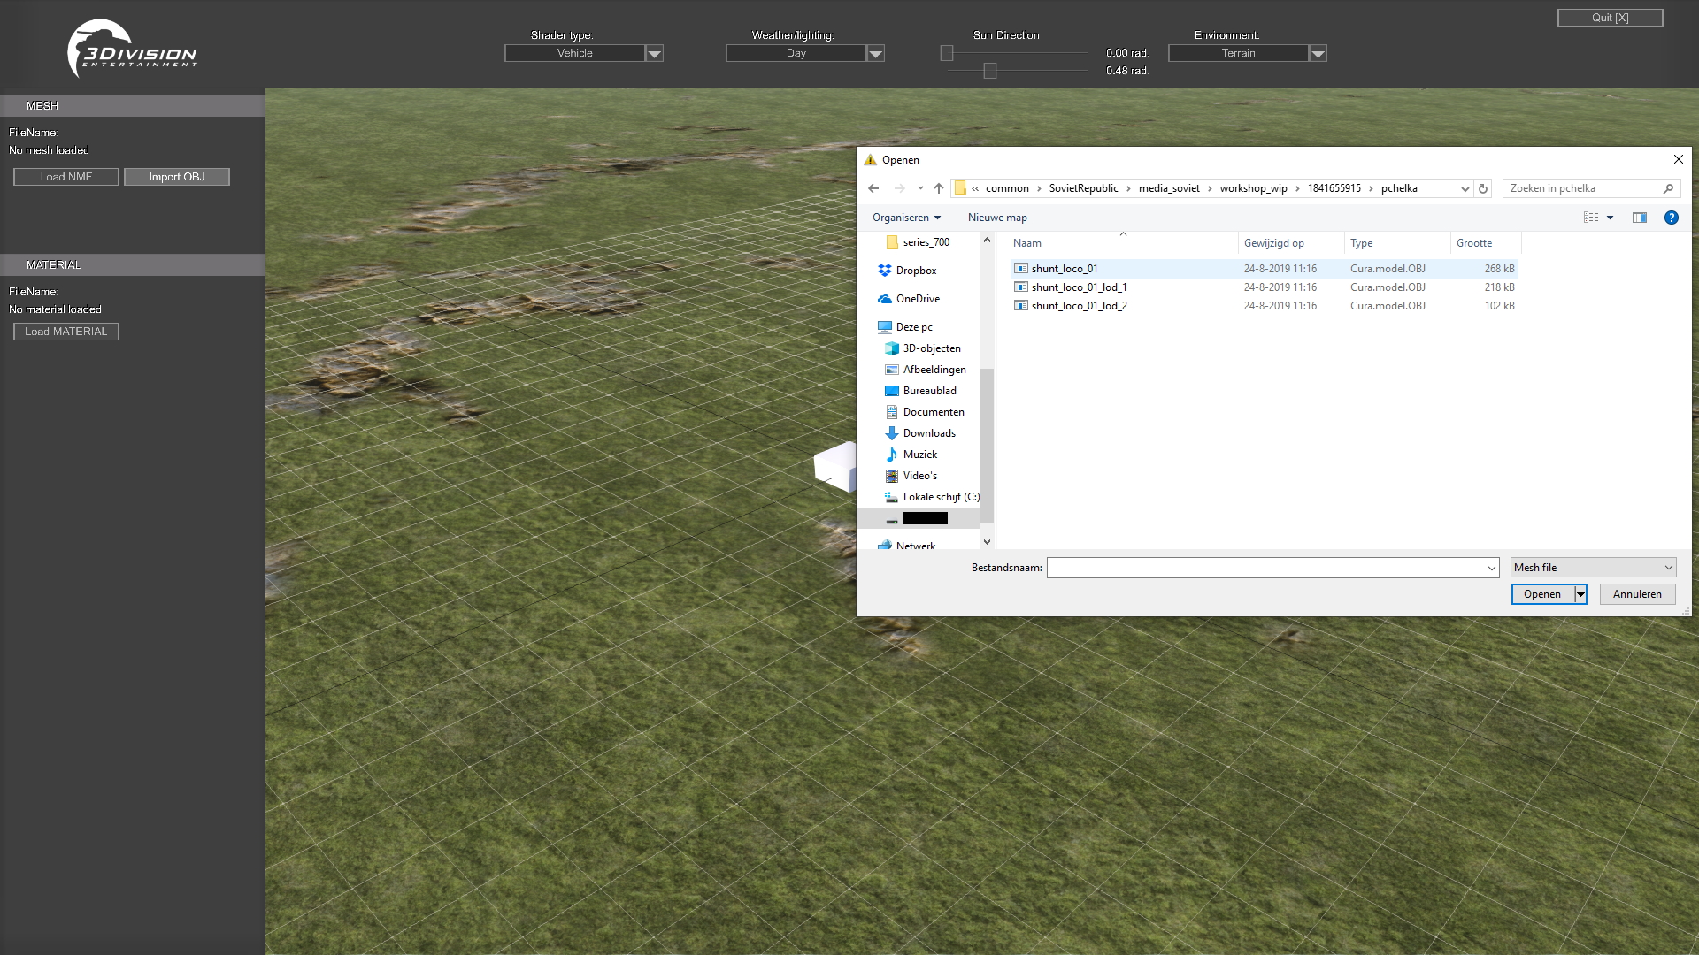
Task: Expand the Environment Terrain dropdown
Action: 1318,54
